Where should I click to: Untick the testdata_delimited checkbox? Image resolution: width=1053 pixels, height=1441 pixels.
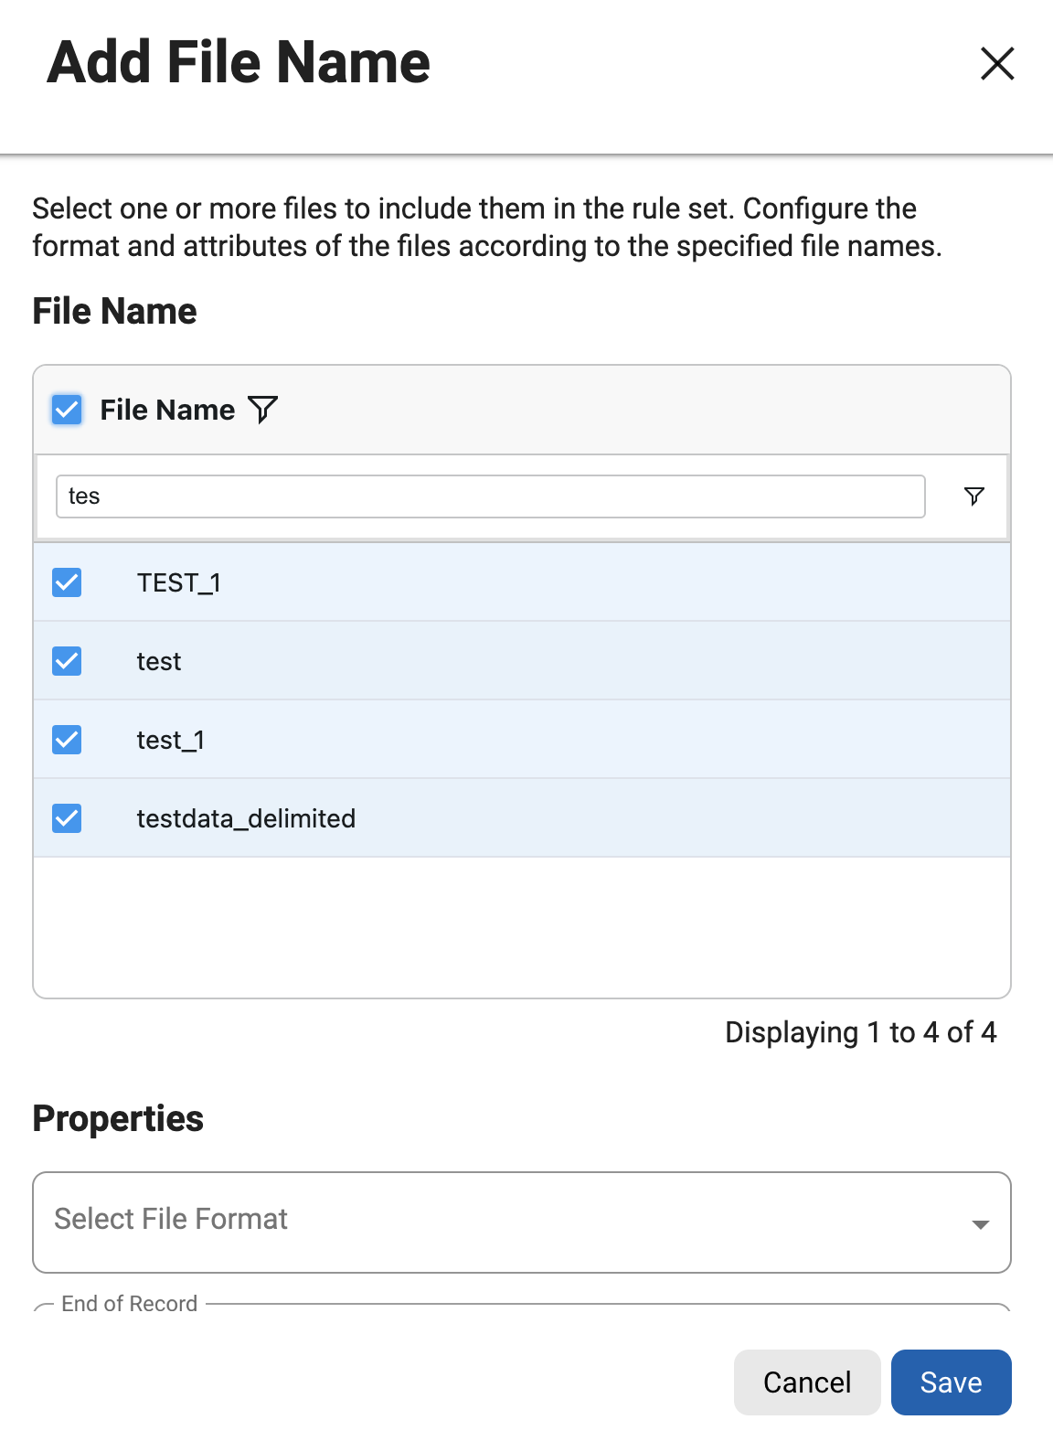coord(67,818)
